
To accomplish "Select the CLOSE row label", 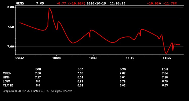I will 8,85.
